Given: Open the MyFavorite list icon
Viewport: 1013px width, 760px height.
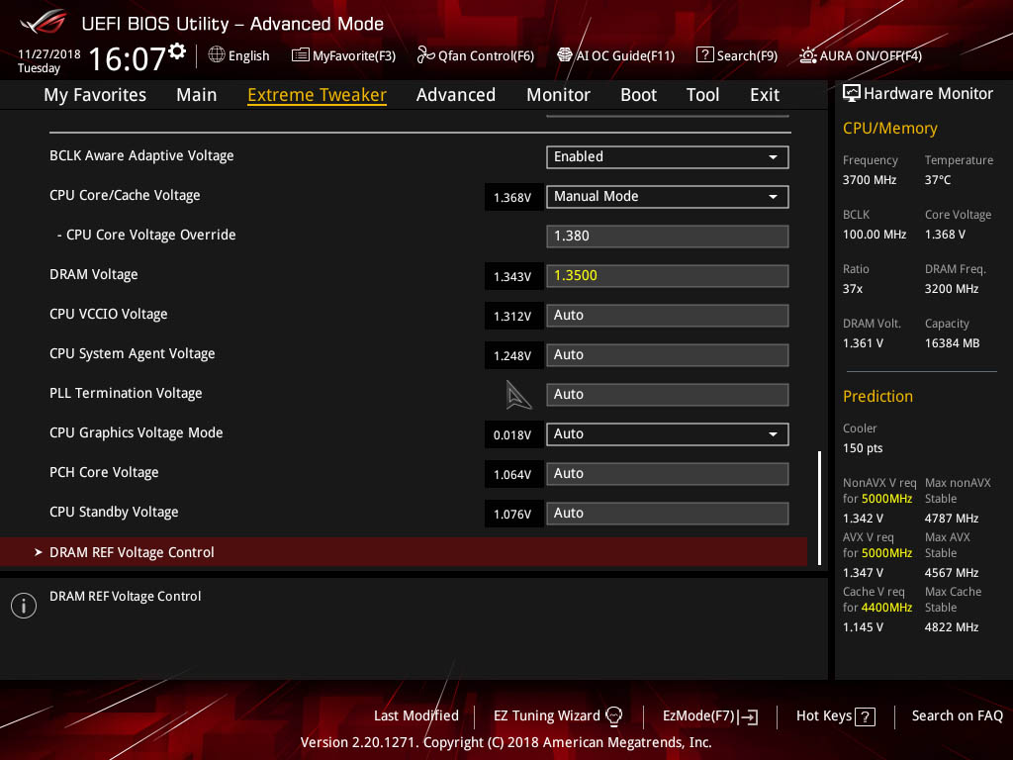Looking at the screenshot, I should 300,55.
